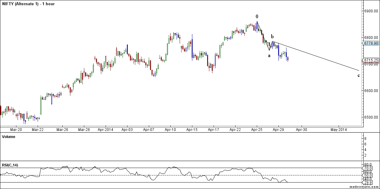
Task: Click the projected wave "c" label
Action: [x=358, y=75]
